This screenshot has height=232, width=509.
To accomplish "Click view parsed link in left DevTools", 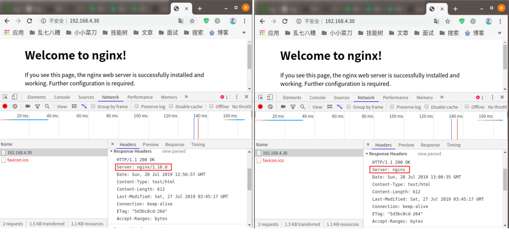I will point(174,151).
